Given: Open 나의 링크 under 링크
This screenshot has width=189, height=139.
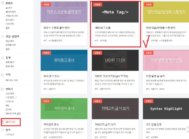Looking at the screenshot, I should pos(10,134).
